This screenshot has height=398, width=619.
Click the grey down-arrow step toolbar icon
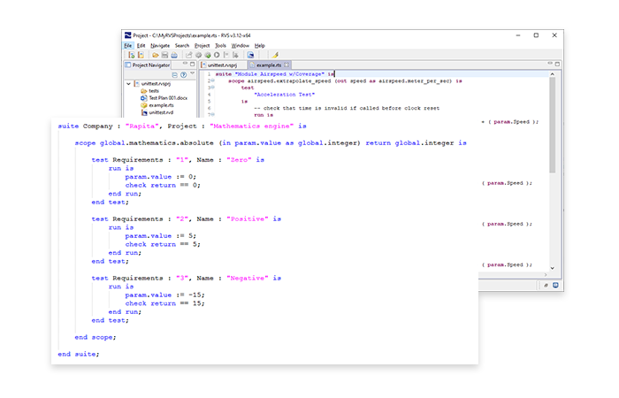pyautogui.click(x=236, y=55)
